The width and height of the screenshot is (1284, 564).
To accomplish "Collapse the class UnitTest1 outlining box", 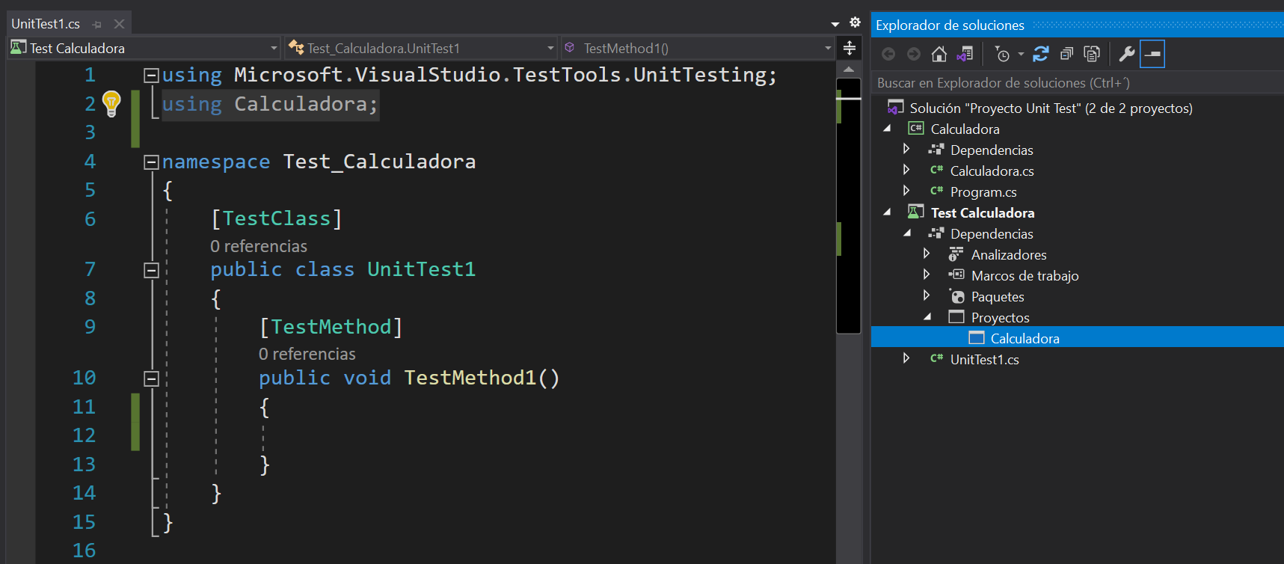I will [151, 270].
